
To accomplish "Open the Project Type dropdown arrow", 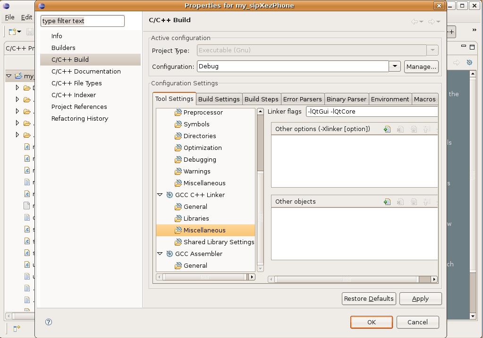I will pyautogui.click(x=432, y=50).
